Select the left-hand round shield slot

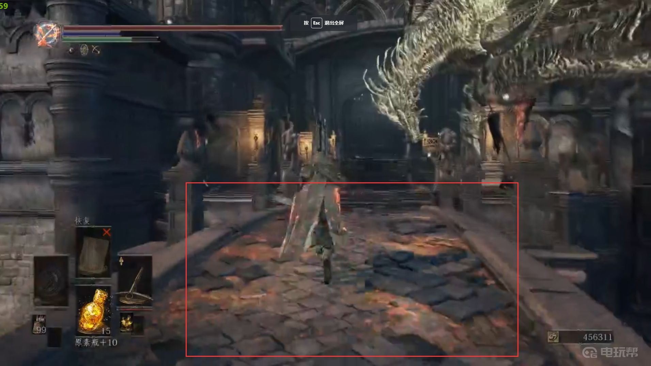(x=51, y=281)
